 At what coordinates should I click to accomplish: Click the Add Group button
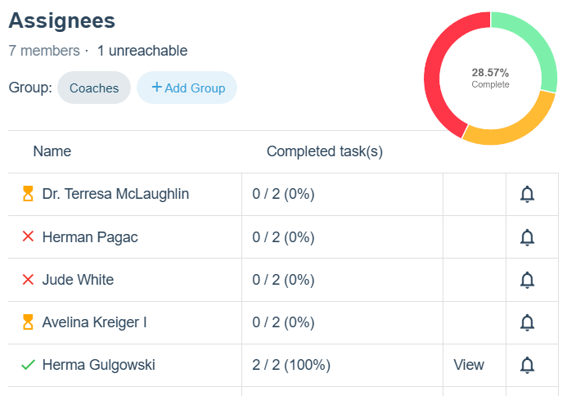(x=187, y=88)
